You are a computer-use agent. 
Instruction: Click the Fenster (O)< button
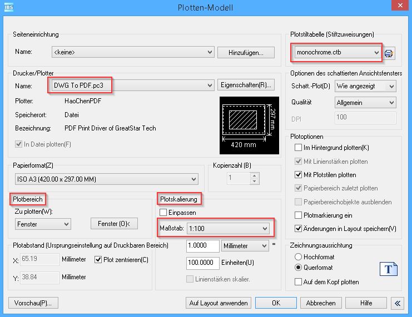[x=114, y=224]
